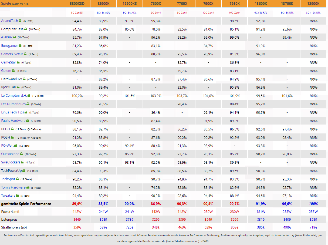Select the lock icon next to Igor's Lab
Viewport: 328px width, 245px height.
(18, 87)
